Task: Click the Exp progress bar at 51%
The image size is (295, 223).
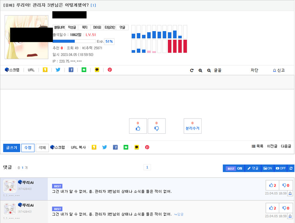Action: click(x=74, y=41)
